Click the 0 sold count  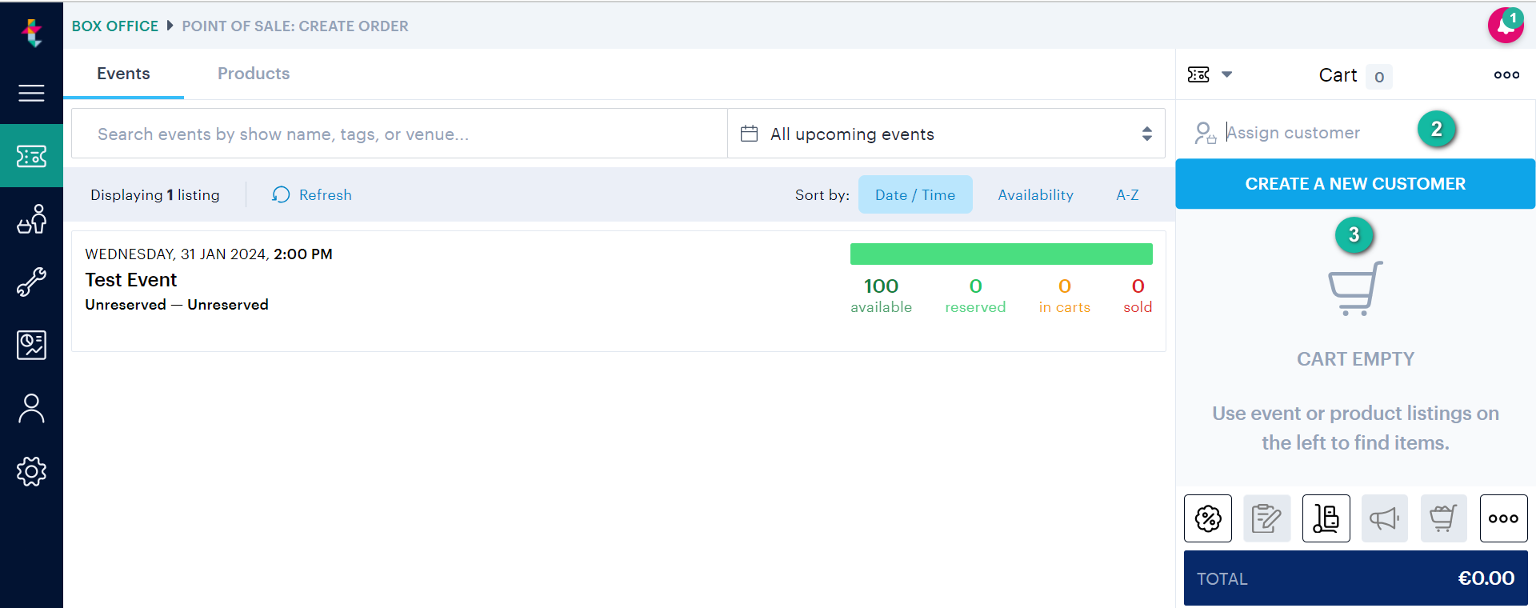(x=1138, y=295)
